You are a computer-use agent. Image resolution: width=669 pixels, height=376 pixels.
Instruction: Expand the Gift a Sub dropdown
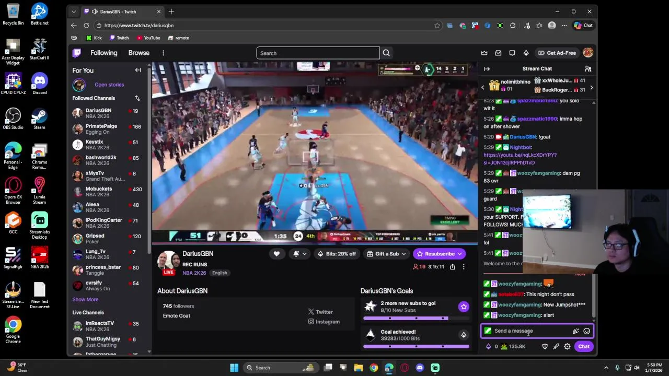coord(387,254)
